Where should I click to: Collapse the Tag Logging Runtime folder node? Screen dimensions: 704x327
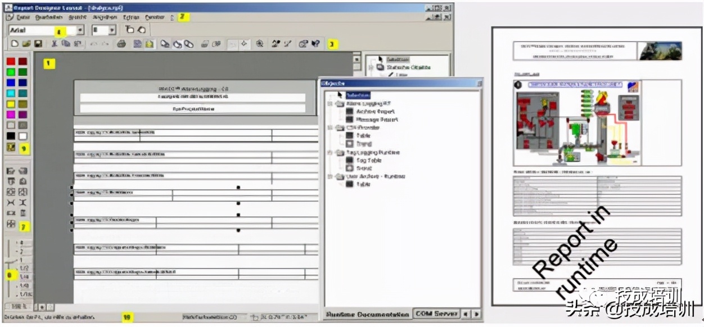coord(330,152)
